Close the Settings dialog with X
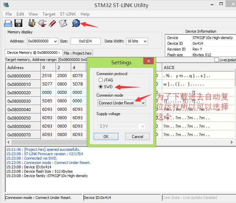The image size is (236, 203). tap(148, 61)
